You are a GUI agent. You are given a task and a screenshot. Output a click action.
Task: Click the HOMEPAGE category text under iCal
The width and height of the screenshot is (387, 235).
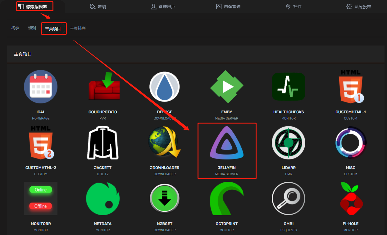click(41, 119)
